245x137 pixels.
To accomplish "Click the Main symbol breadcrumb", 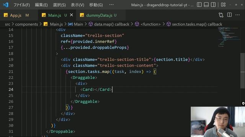I will (78, 24).
